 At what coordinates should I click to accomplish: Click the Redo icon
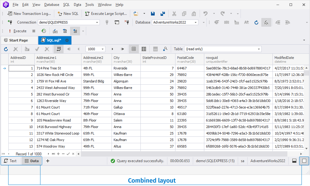[x=223, y=14]
